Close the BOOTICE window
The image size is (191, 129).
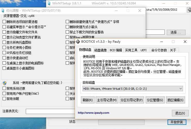point(185,42)
